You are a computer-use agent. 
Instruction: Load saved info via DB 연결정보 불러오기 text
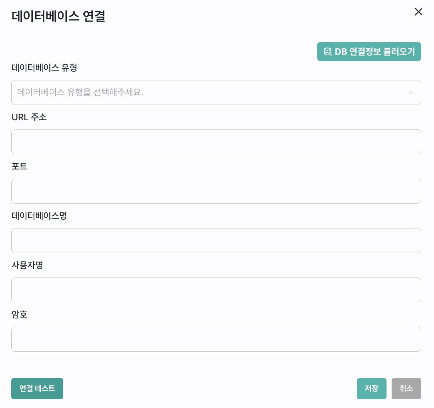coord(375,52)
